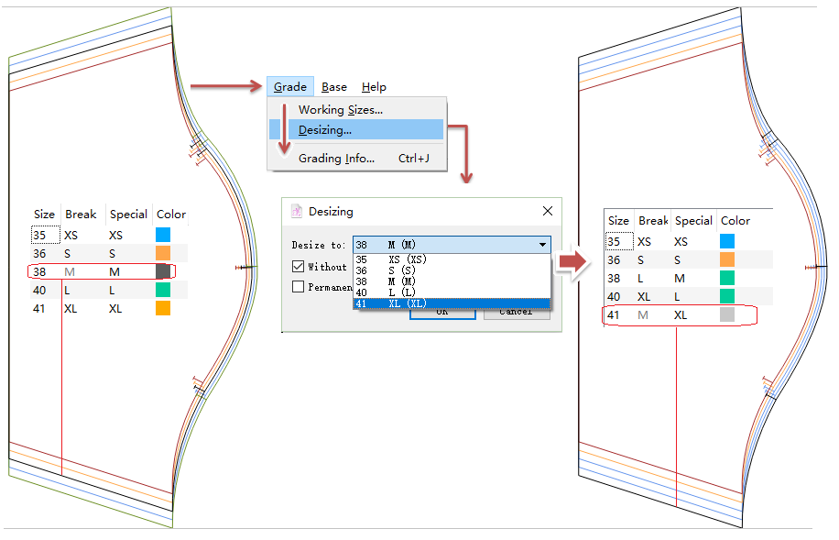The height and width of the screenshot is (540, 839).
Task: Open "Grading Info..." menu item
Action: coord(336,159)
